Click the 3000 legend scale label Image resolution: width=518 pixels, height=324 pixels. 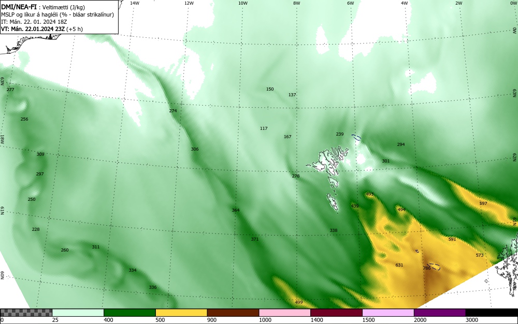pyautogui.click(x=472, y=320)
